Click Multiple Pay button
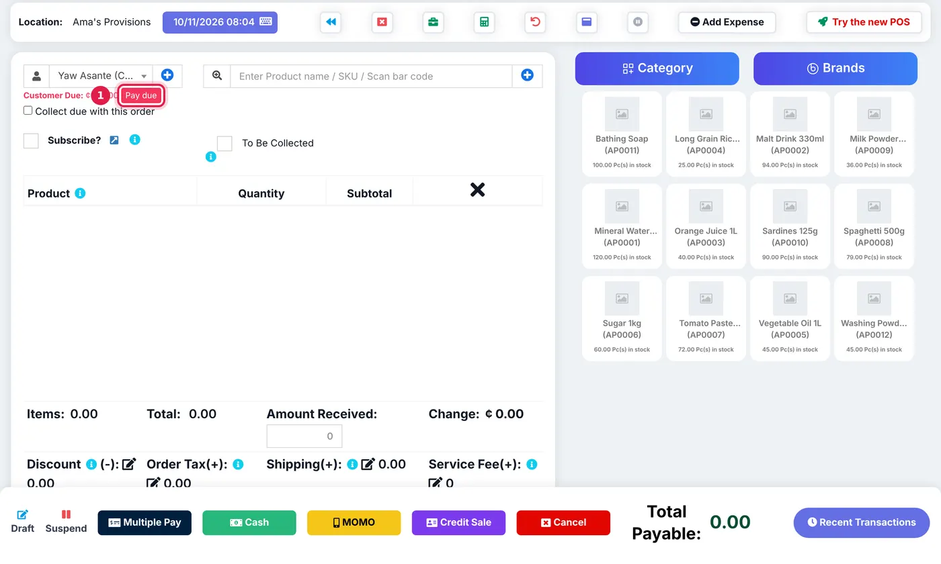Viewport: 941px width, 564px height. click(145, 522)
